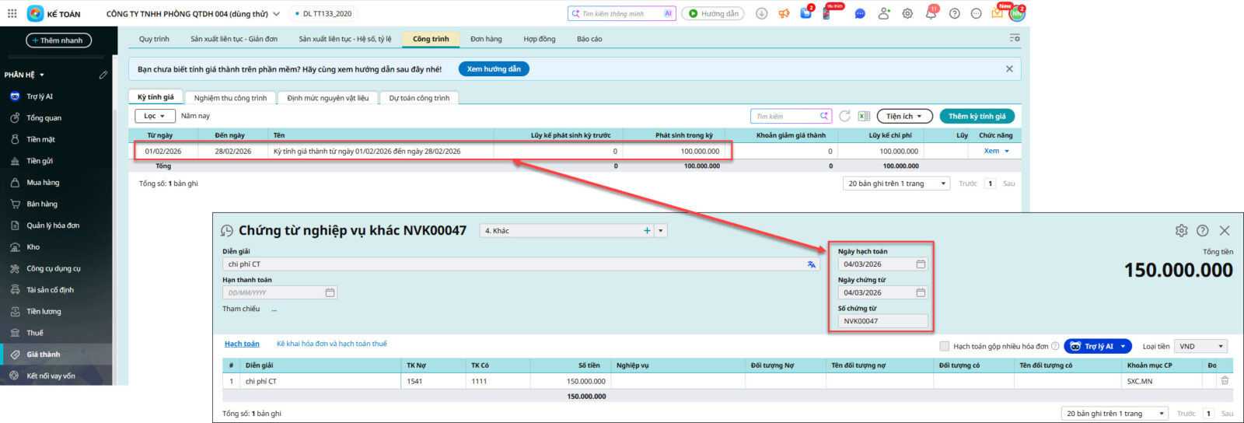Image resolution: width=1244 pixels, height=423 pixels.
Task: Refresh the costing period list
Action: click(844, 116)
